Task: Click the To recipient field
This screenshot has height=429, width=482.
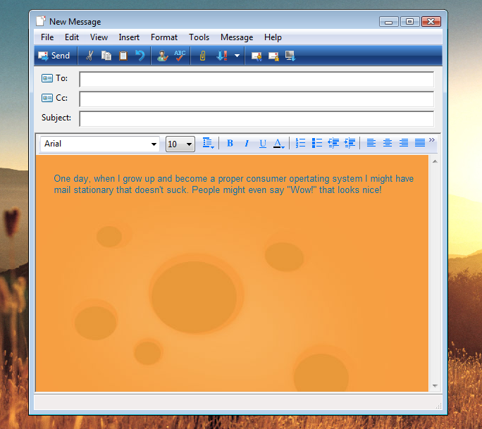Action: [257, 80]
